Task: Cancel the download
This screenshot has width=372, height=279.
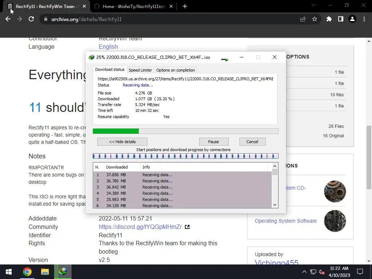Action: [x=252, y=142]
